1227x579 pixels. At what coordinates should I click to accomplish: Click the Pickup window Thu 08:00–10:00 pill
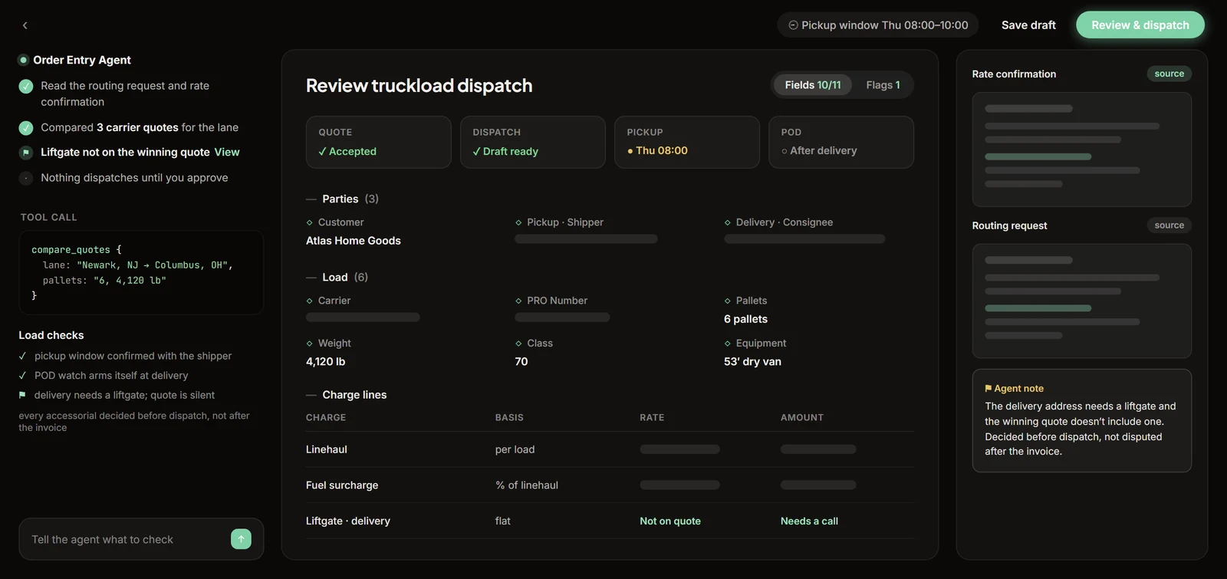(x=878, y=25)
